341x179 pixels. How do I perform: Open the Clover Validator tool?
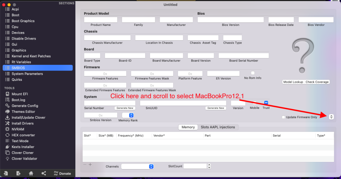coord(24,159)
